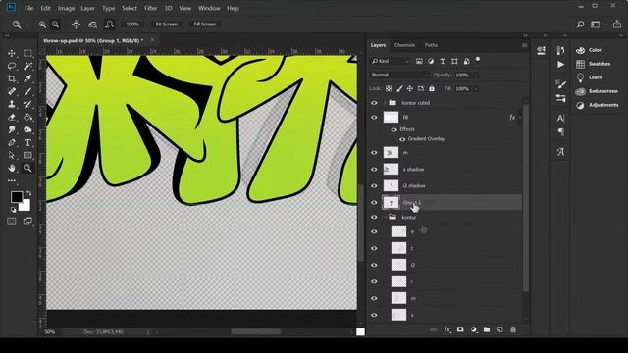Open the Window menu
This screenshot has width=628, height=353.
point(209,8)
